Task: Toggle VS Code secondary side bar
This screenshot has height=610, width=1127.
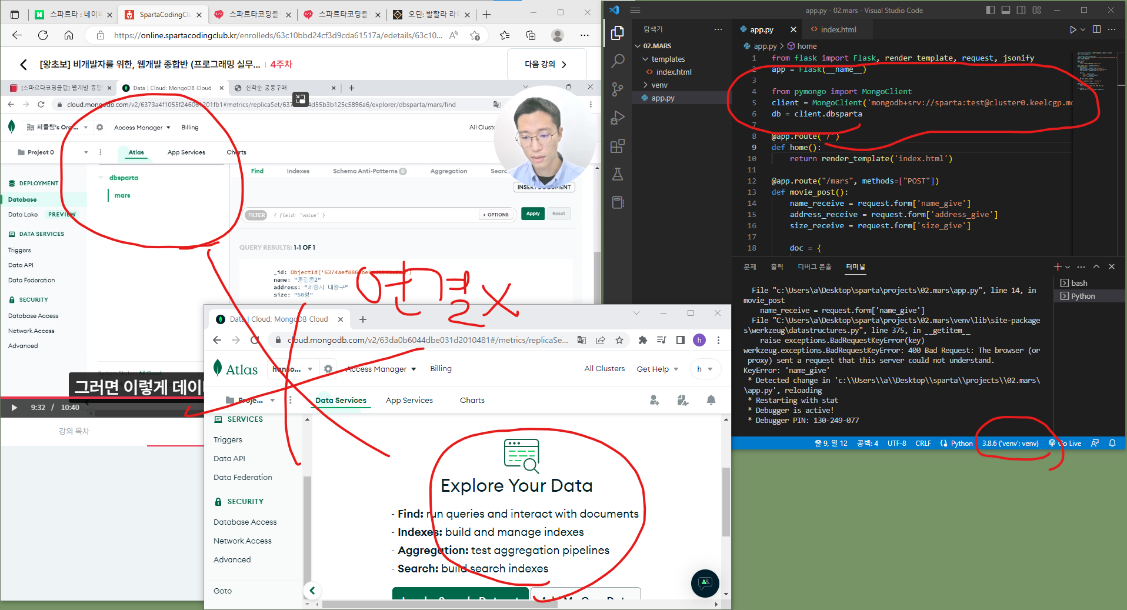Action: pos(1021,10)
